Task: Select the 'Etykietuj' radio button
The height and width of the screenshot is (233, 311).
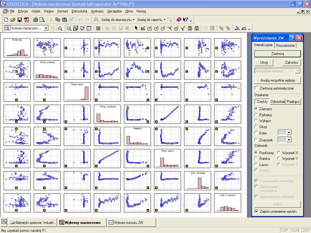Action: [x=256, y=114]
